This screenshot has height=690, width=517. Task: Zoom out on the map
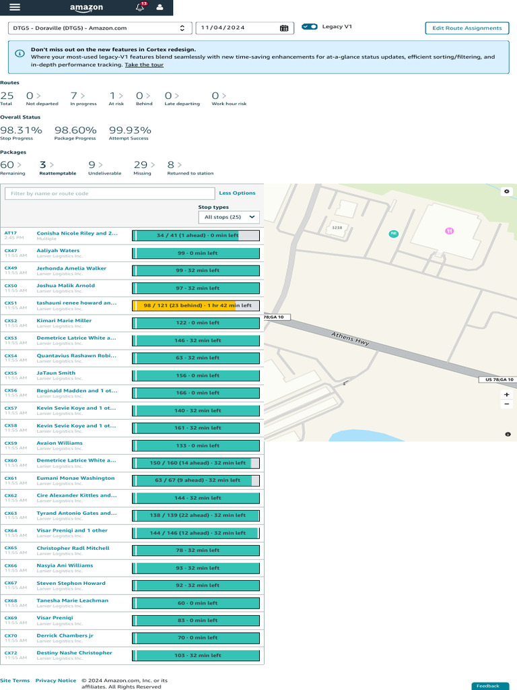click(506, 404)
